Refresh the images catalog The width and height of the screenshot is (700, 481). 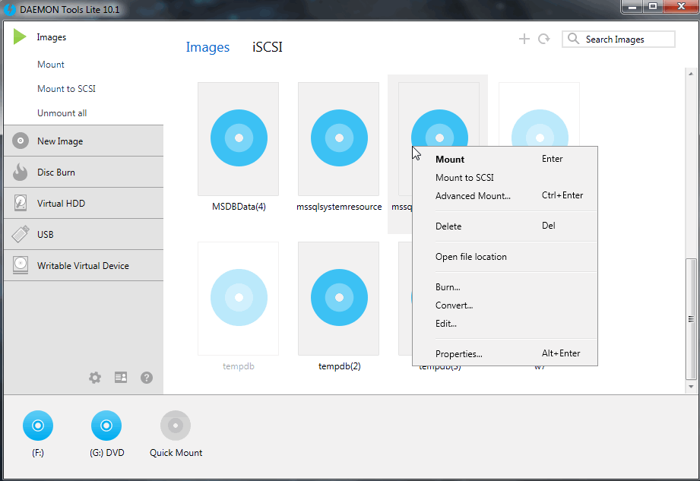click(x=543, y=39)
